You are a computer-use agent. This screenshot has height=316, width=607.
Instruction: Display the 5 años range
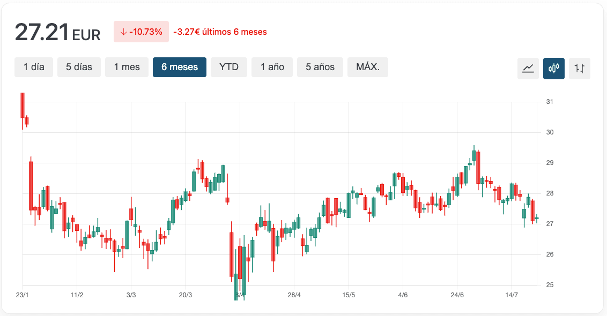point(320,67)
